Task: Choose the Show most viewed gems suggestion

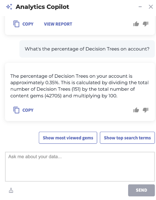Action: pos(68,138)
